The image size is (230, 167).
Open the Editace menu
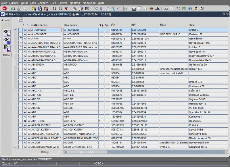coord(14,3)
